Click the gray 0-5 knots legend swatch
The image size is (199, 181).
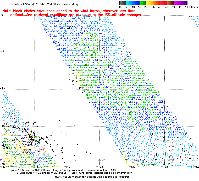(x=123, y=3)
